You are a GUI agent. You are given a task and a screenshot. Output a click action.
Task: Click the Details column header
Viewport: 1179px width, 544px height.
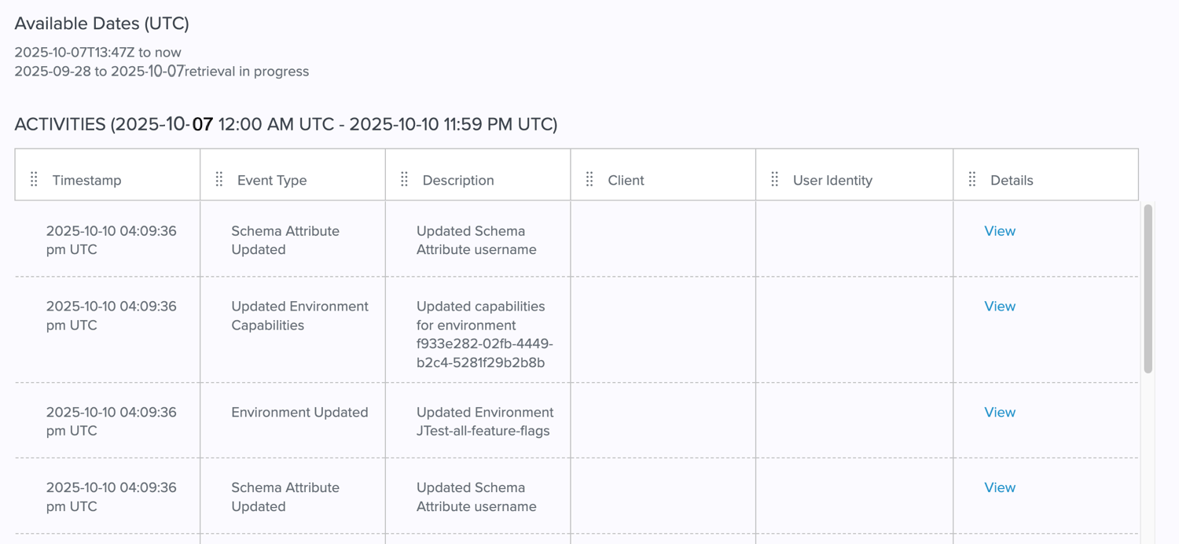(x=1012, y=180)
